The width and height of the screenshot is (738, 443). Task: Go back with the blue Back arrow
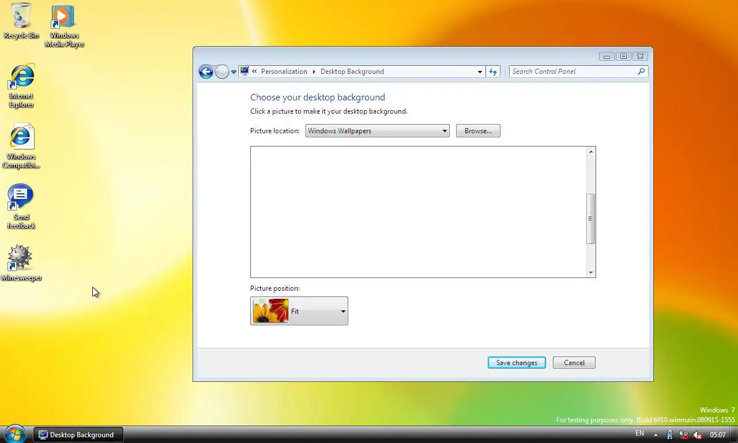pos(206,72)
